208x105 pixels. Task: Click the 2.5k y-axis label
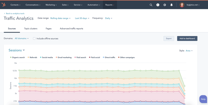pyautogui.click(x=15, y=101)
